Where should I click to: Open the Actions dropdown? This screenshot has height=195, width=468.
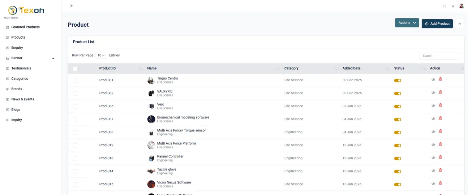407,23
